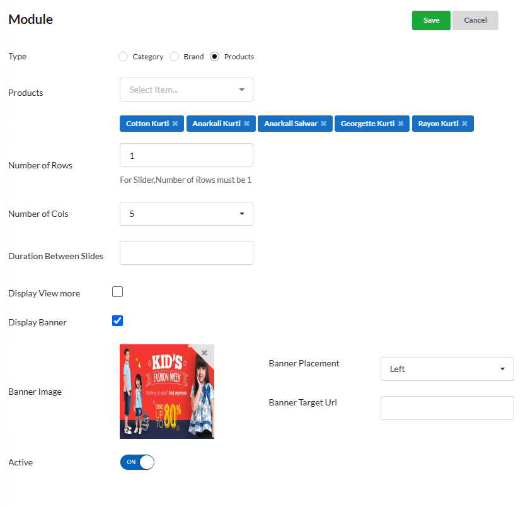523x507 pixels.
Task: Open the Products Select Item dropdown
Action: point(187,90)
